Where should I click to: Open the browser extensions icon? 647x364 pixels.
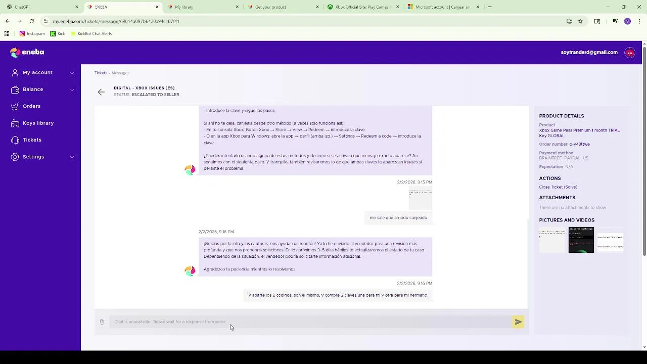pyautogui.click(x=597, y=21)
